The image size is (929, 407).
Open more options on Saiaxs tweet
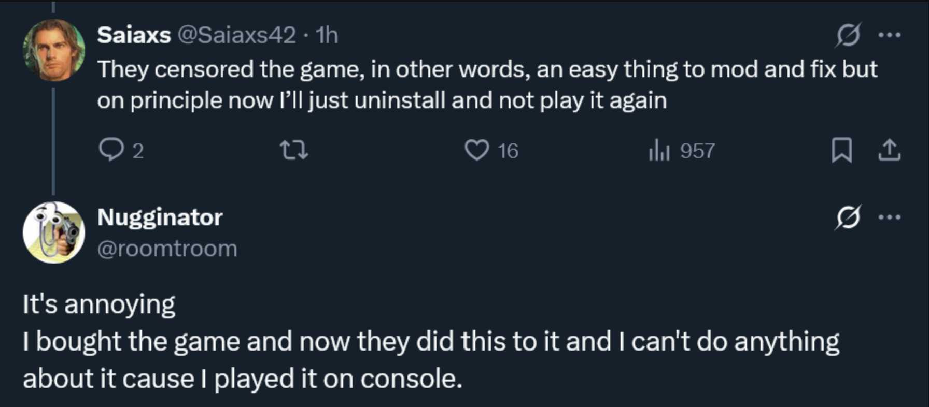[x=890, y=35]
